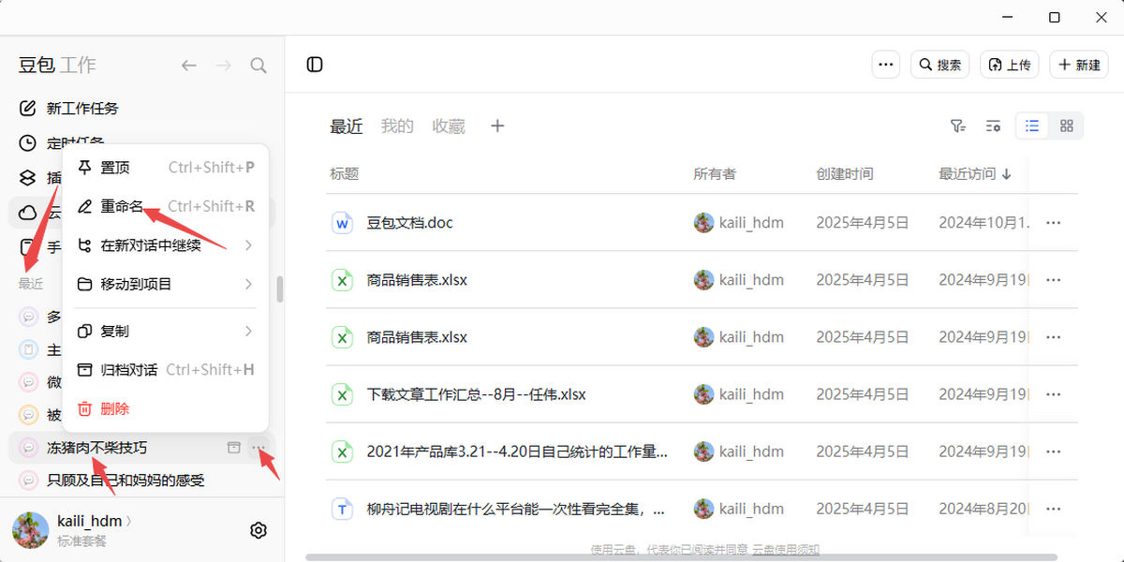The height and width of the screenshot is (562, 1124).
Task: Open more options for 下载文章工作汇总 file
Action: click(1054, 394)
